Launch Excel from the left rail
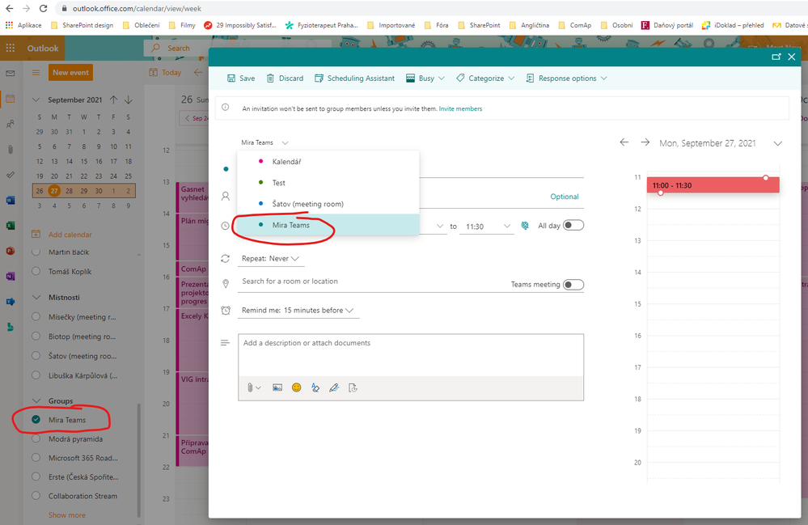 click(x=11, y=226)
